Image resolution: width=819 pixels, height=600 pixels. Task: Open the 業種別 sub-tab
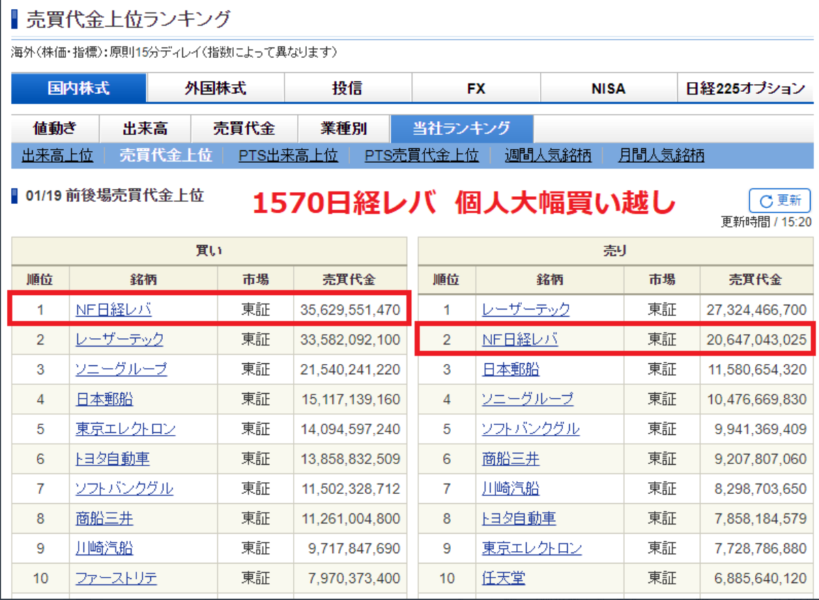[x=343, y=128]
